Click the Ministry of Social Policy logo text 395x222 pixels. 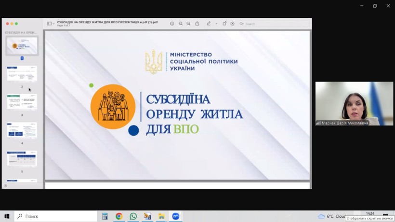pyautogui.click(x=204, y=62)
